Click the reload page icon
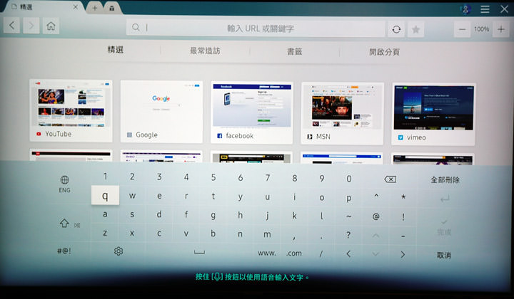 coord(396,29)
